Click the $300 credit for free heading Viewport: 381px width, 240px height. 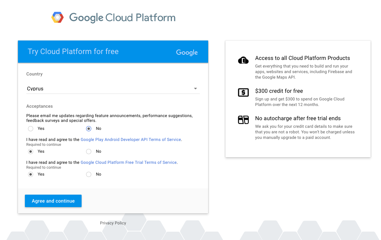279,91
